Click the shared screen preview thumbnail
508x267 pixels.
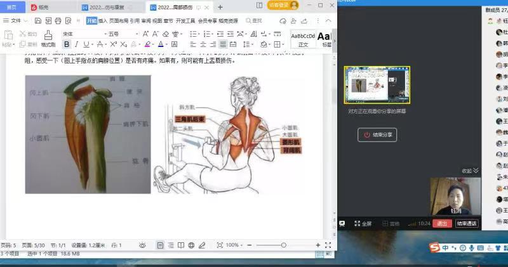(377, 85)
